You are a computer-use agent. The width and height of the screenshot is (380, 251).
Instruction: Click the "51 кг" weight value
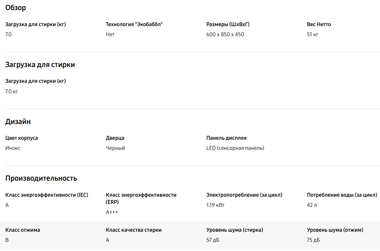pyautogui.click(x=313, y=34)
